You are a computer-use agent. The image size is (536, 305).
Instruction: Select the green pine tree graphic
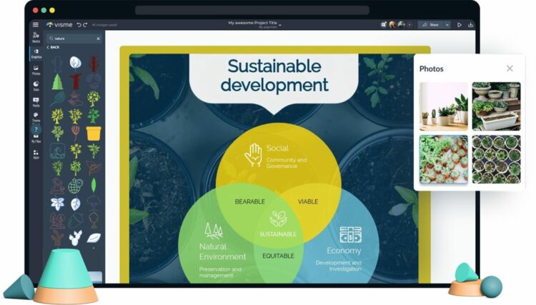point(57,81)
